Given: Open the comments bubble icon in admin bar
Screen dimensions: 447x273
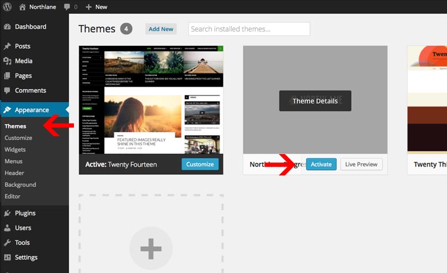Looking at the screenshot, I should (x=67, y=7).
